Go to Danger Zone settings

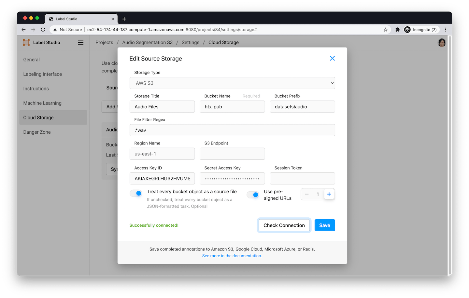[37, 132]
